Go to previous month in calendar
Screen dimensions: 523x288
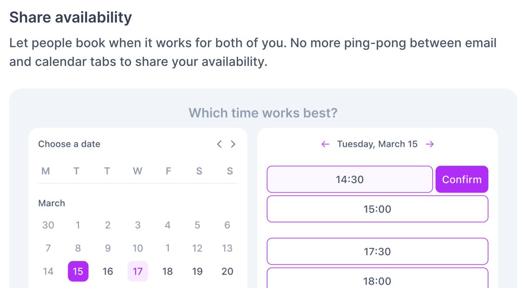(220, 144)
